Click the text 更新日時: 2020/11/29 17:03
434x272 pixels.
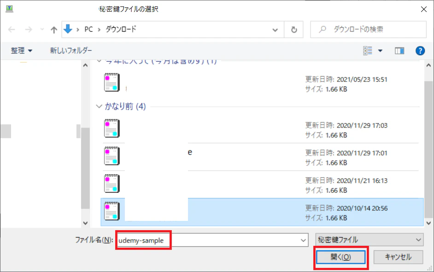[346, 126]
